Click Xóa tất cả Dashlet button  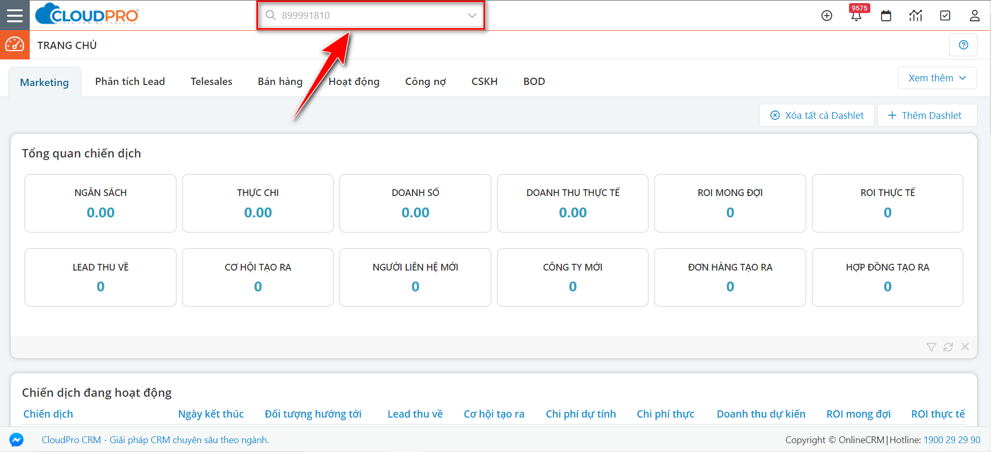[x=817, y=115]
